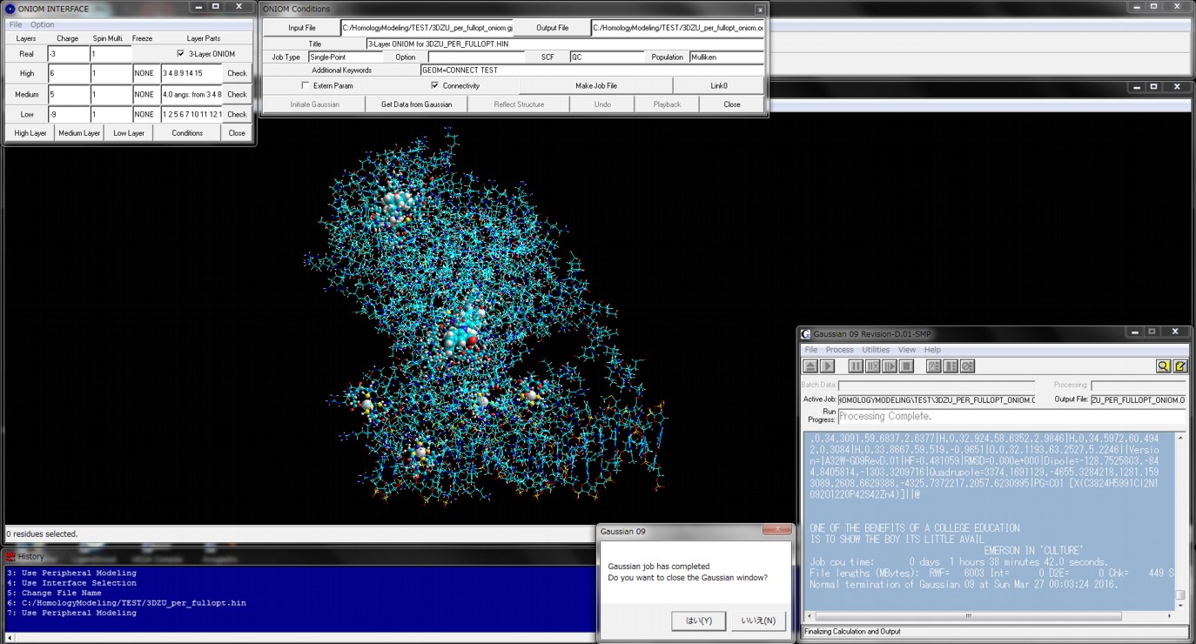
Task: Click Check button for the Low layer
Action: click(x=237, y=114)
